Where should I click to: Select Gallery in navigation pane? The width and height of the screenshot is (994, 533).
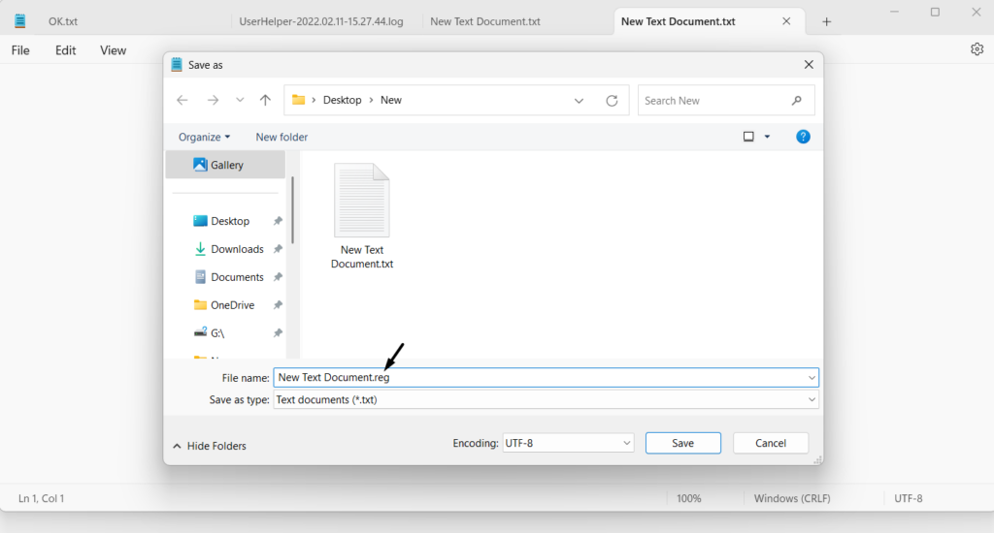click(x=226, y=165)
